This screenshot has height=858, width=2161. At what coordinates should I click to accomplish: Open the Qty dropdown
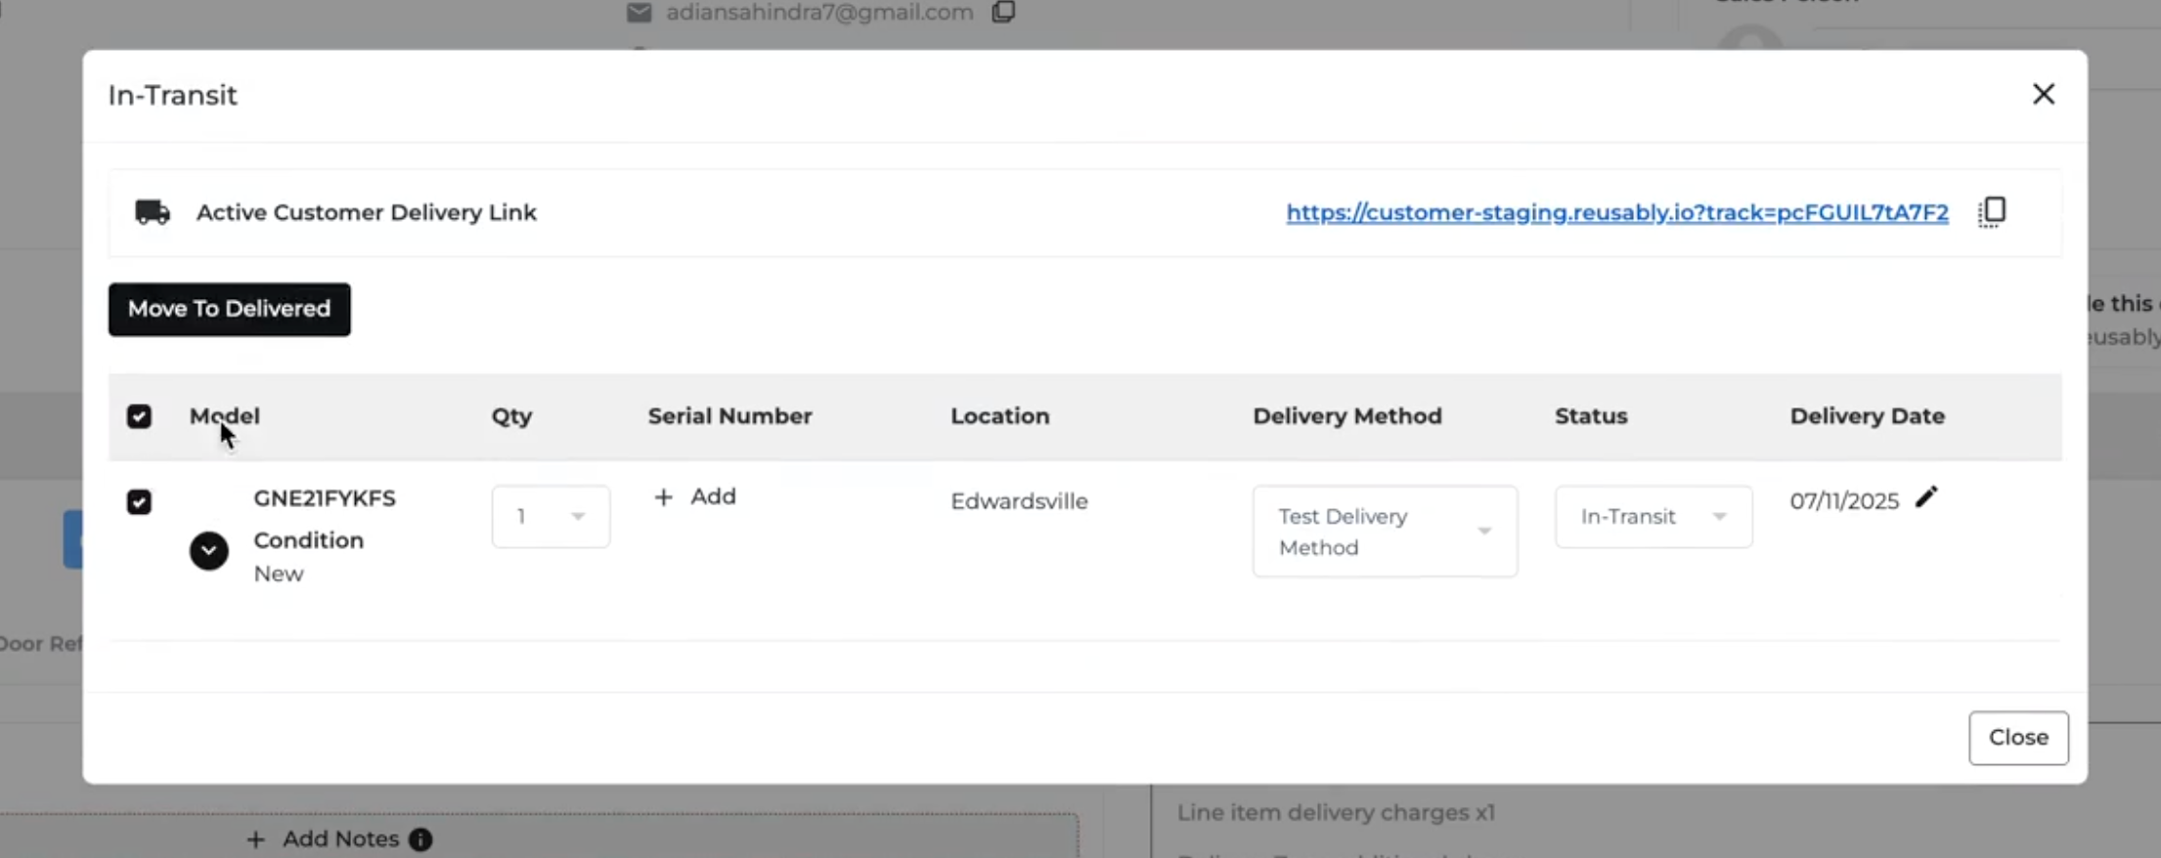click(x=551, y=516)
